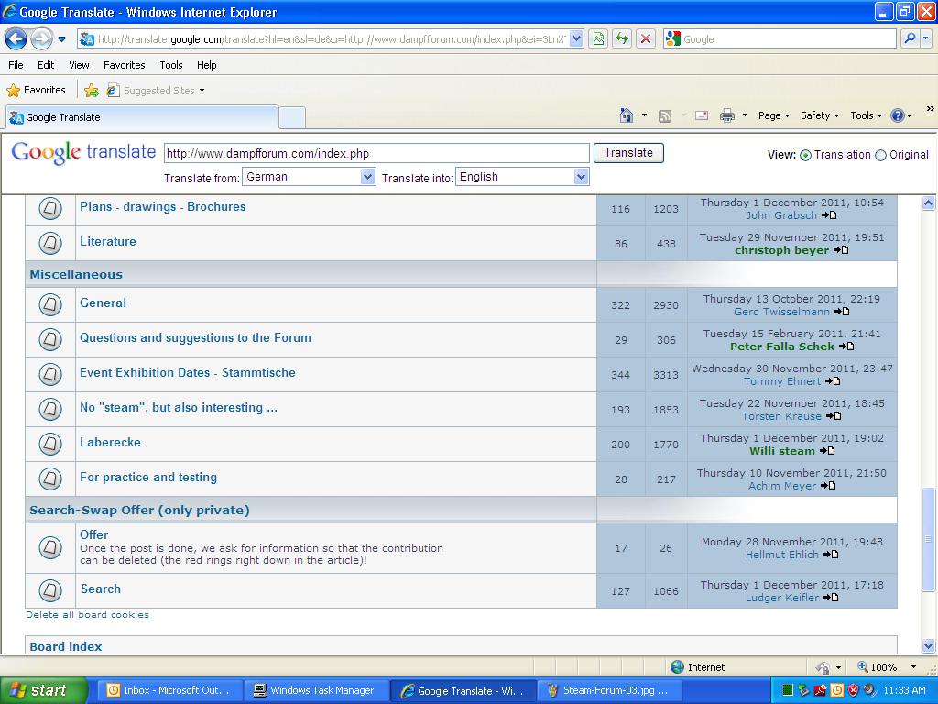Click the forum icon beside Search row
The width and height of the screenshot is (938, 704).
(x=50, y=590)
